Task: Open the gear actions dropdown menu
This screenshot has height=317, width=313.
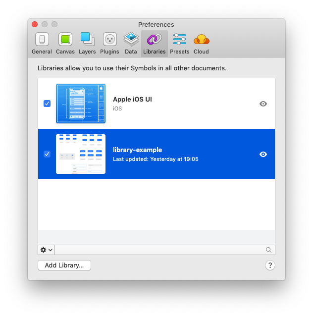Action: (x=46, y=250)
